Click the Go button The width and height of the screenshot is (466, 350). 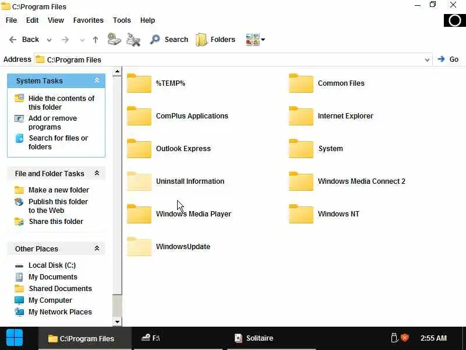click(448, 60)
